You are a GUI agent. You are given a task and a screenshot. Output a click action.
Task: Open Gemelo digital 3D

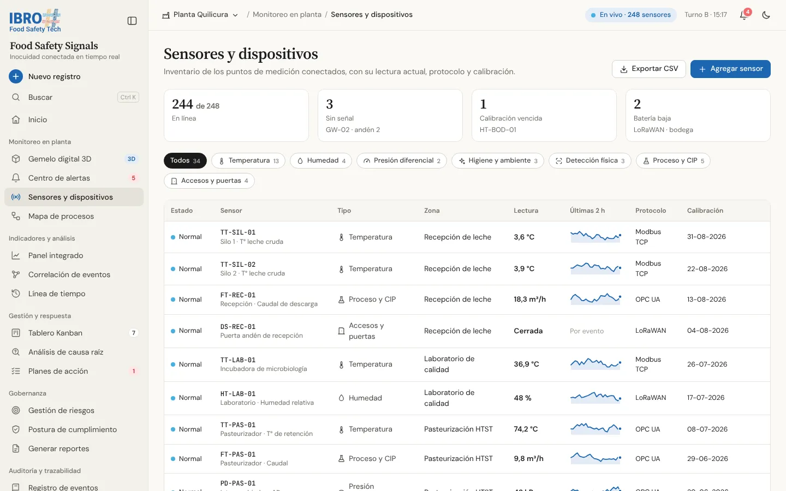pyautogui.click(x=74, y=159)
